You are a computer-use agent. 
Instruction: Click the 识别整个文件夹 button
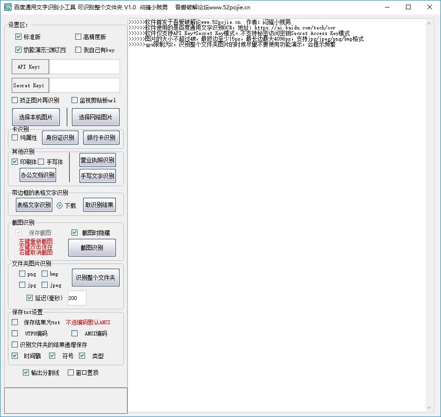[96, 278]
